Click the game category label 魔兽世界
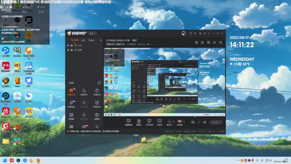This screenshot has width=291, height=164. [114, 44]
